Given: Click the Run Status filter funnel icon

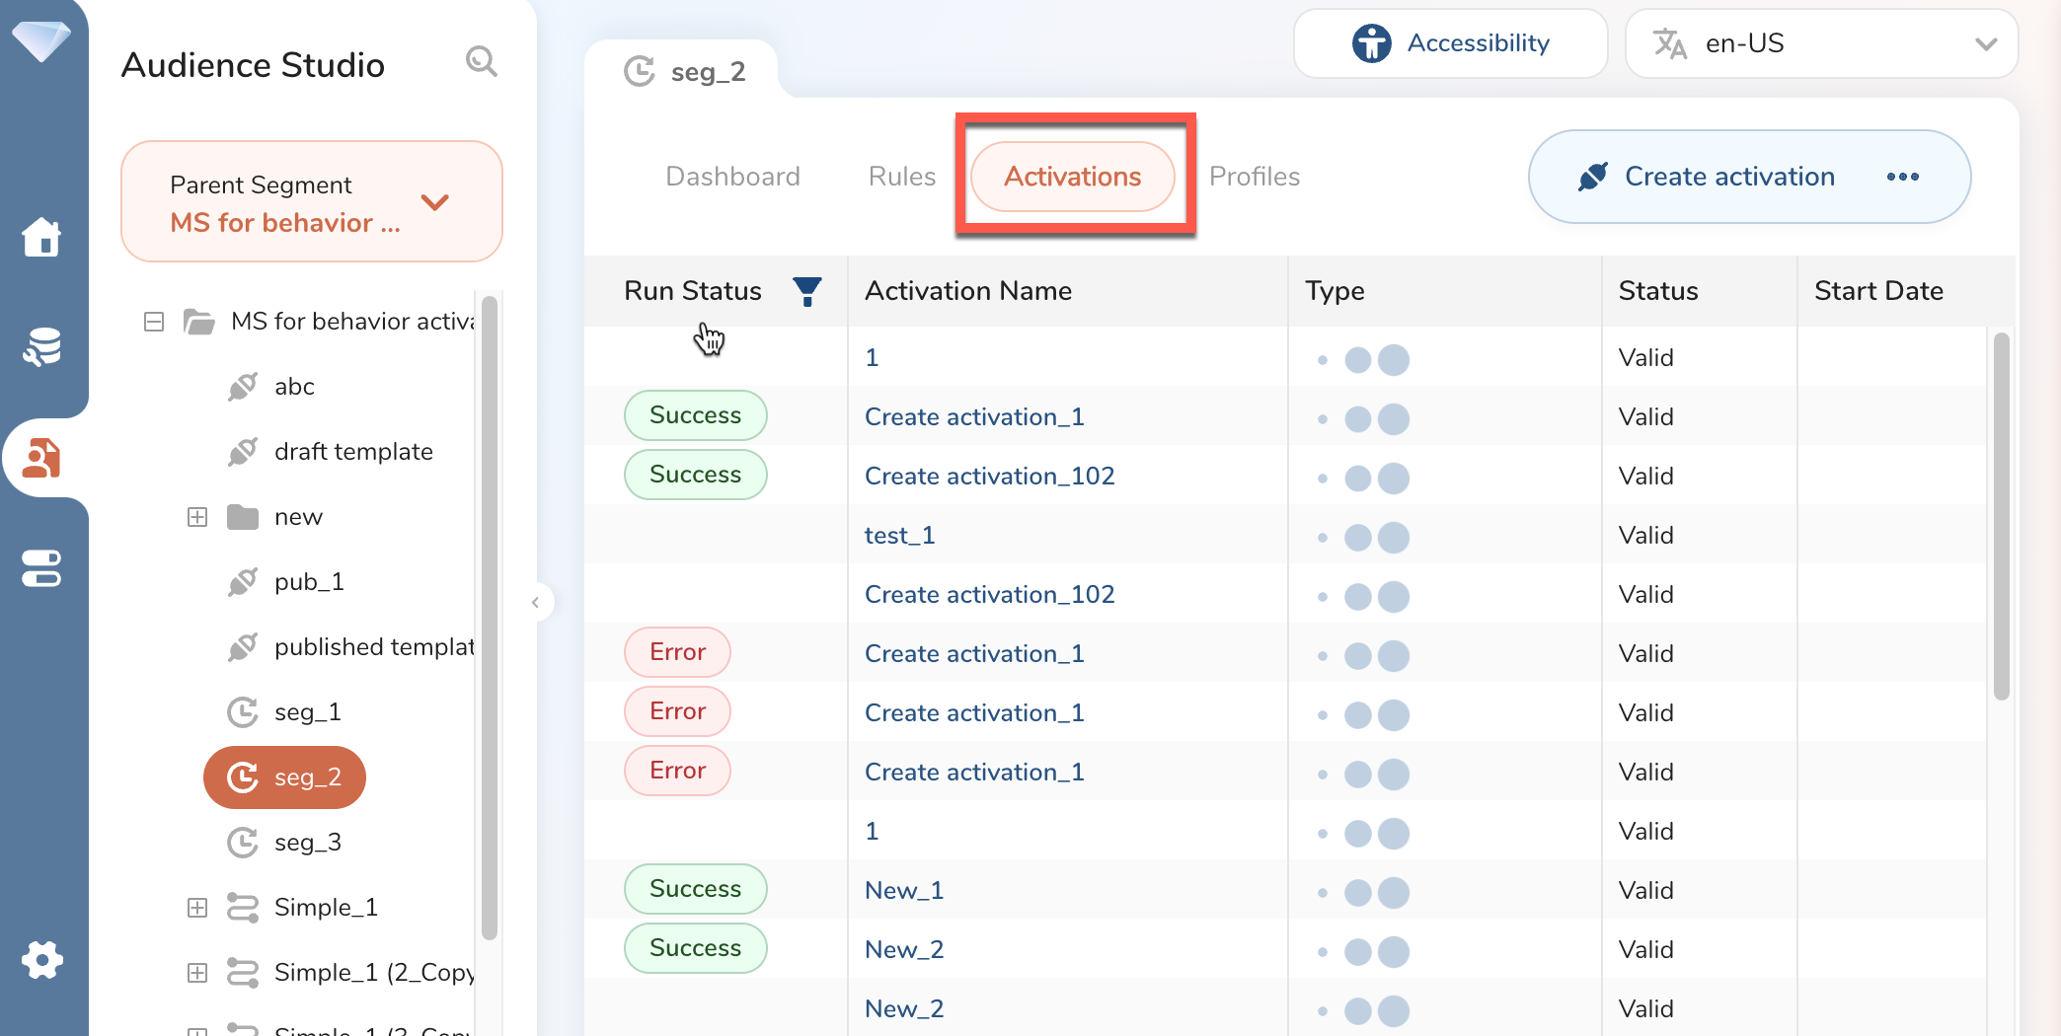Looking at the screenshot, I should click(x=806, y=291).
